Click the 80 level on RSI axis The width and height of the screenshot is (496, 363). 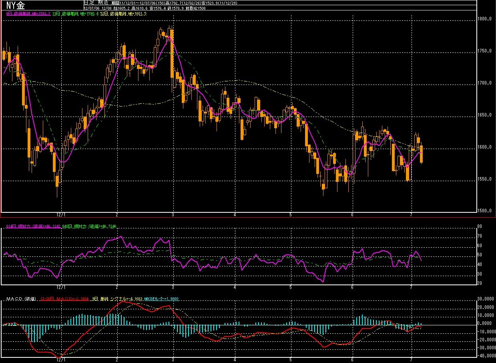[480, 226]
